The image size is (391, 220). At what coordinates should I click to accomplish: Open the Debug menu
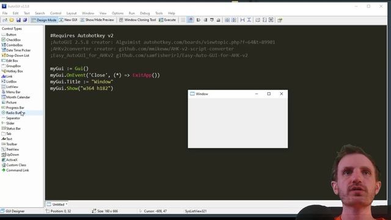click(x=145, y=13)
